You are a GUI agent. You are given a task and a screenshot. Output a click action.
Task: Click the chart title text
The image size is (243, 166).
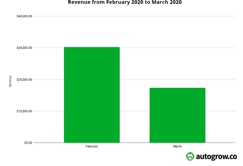click(x=125, y=2)
